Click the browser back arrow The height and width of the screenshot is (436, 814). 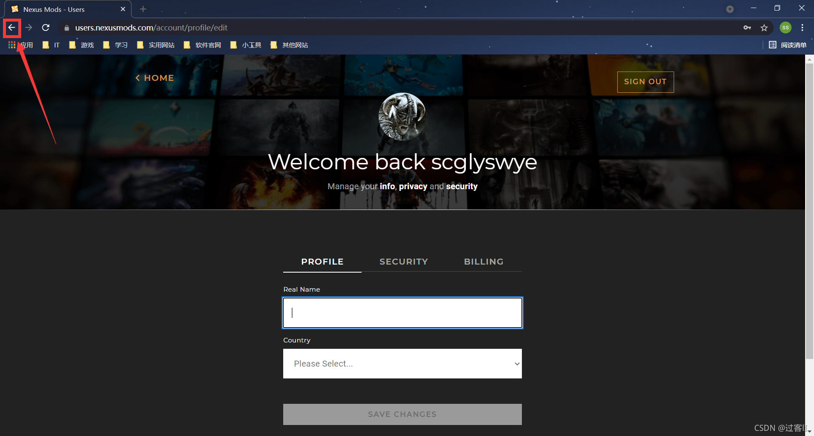click(12, 28)
